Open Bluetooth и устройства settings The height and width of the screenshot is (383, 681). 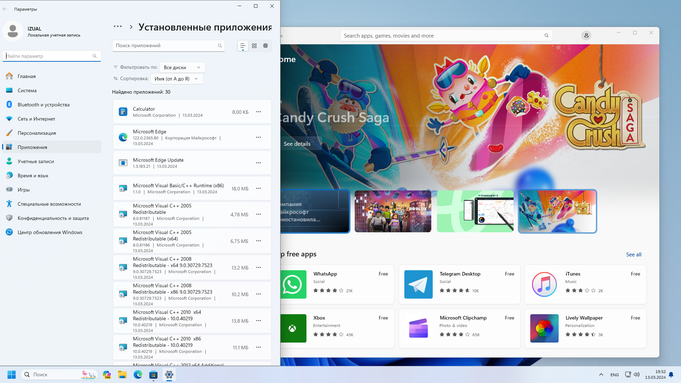point(52,105)
